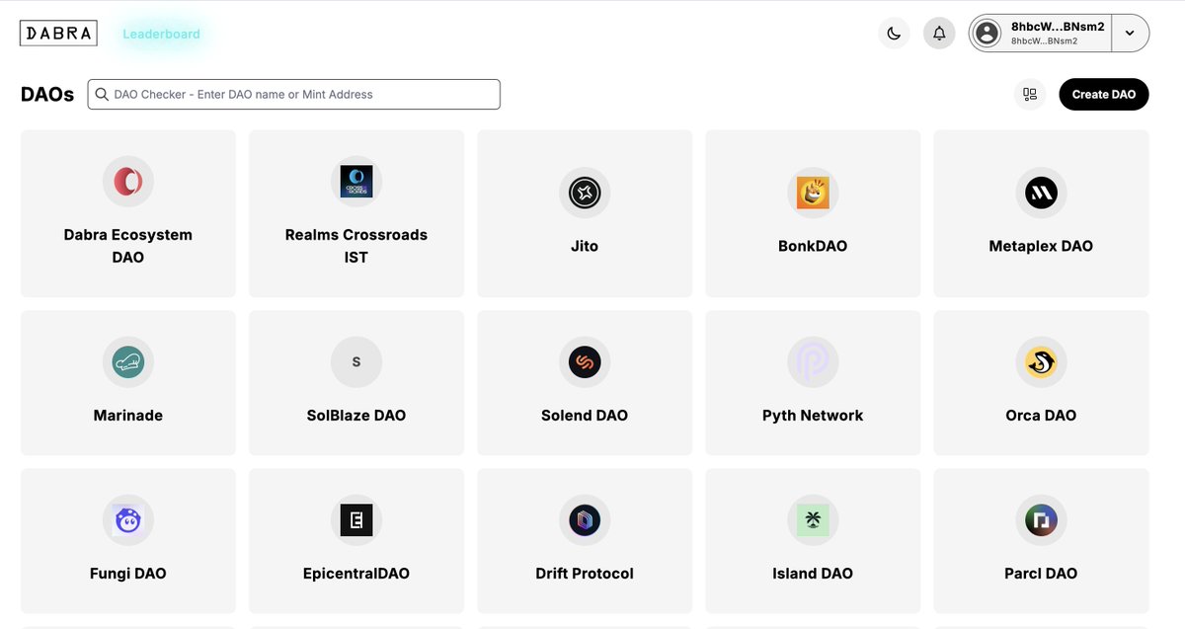Open the Drift Protocol name label
The image size is (1185, 629).
coord(585,574)
